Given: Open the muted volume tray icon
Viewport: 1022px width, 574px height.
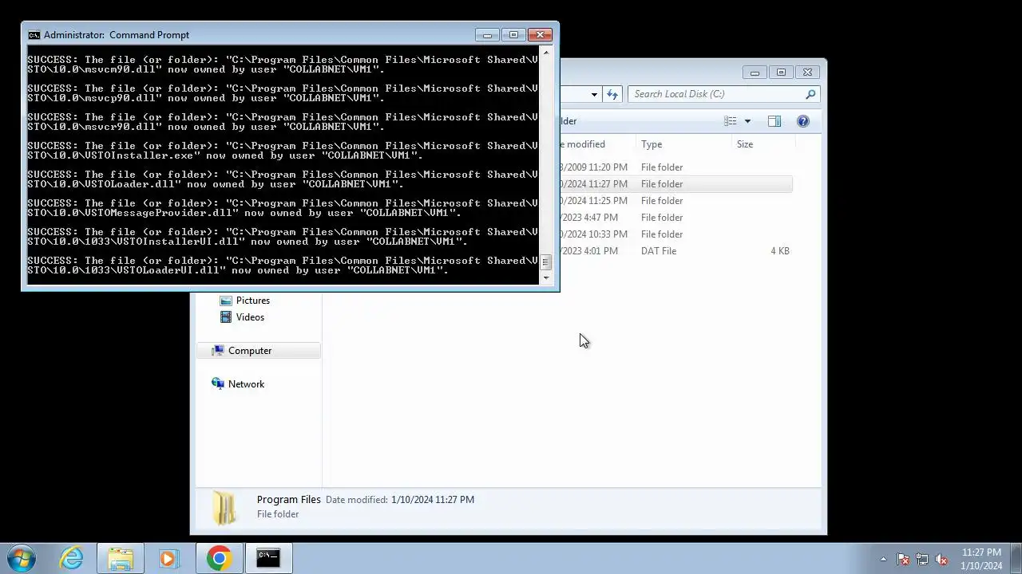Looking at the screenshot, I should click(941, 559).
